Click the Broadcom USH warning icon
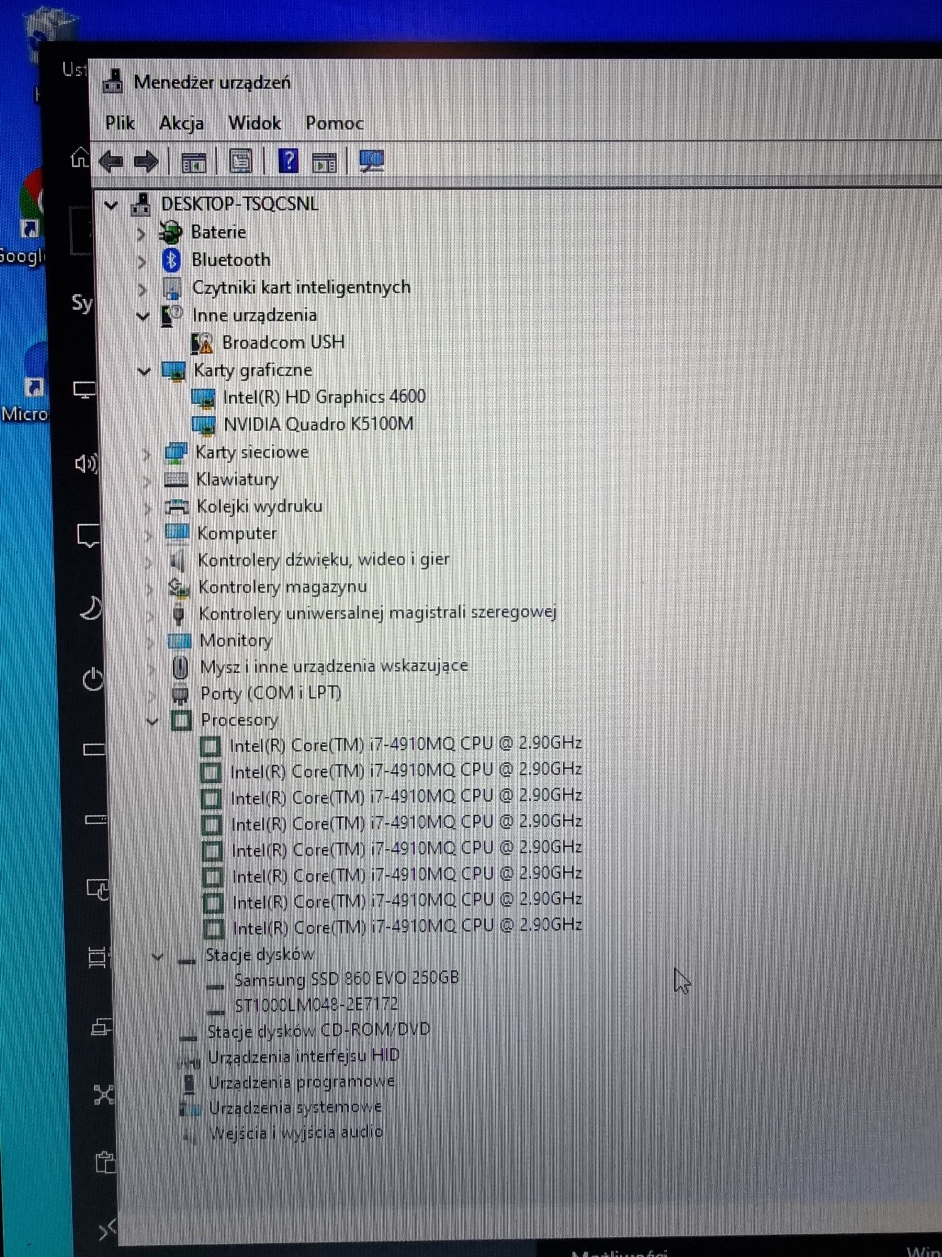 pos(202,343)
